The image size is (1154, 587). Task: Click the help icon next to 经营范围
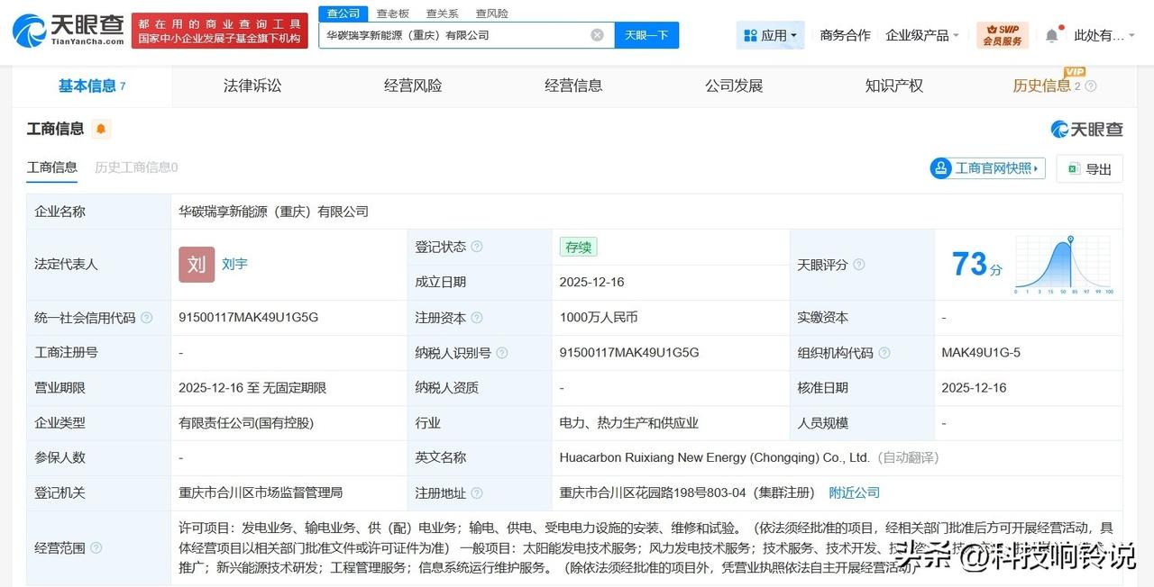coord(96,547)
